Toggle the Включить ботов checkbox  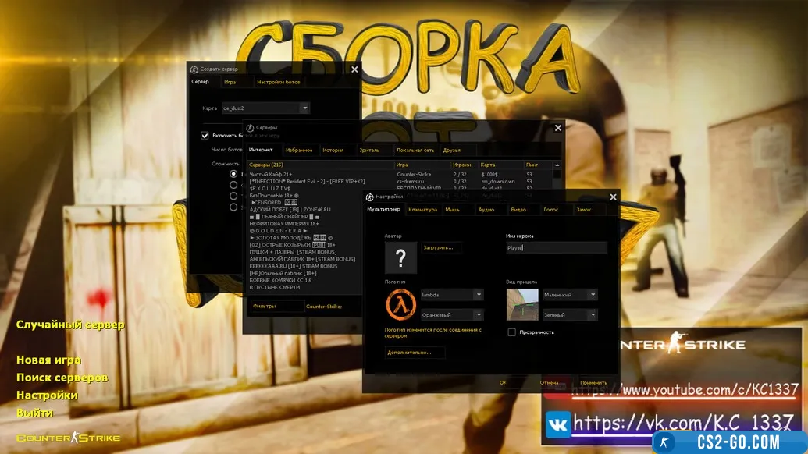coord(205,135)
